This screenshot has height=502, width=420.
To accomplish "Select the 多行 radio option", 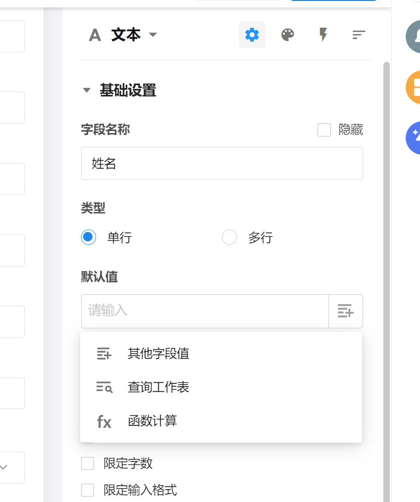I will coord(230,237).
